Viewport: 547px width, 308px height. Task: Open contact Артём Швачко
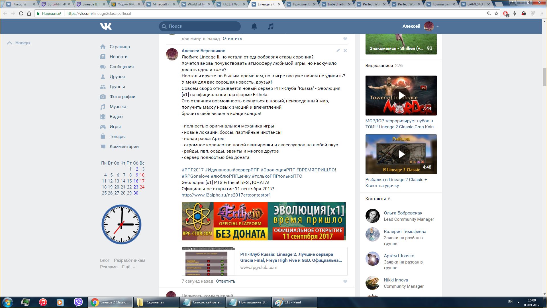(x=399, y=256)
